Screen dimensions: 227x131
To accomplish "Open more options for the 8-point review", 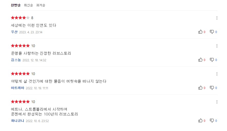I will click(x=217, y=18).
